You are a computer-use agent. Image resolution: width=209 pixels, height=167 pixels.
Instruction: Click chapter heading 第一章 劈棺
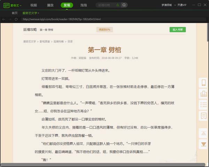pos(104,50)
